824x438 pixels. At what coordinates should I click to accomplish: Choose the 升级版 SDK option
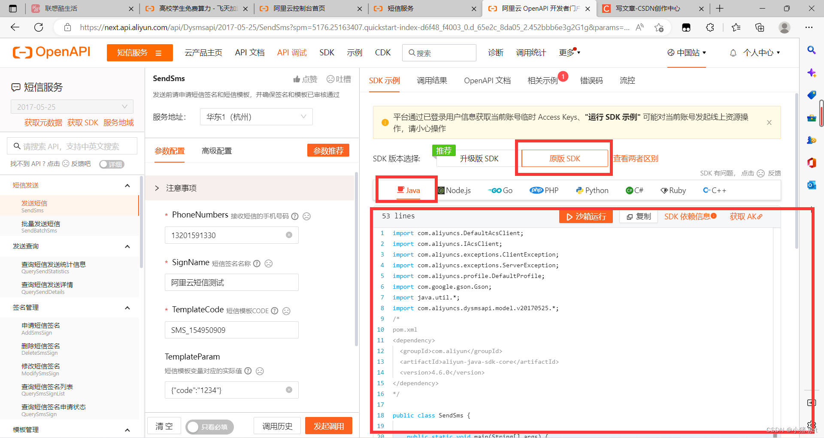coord(479,159)
